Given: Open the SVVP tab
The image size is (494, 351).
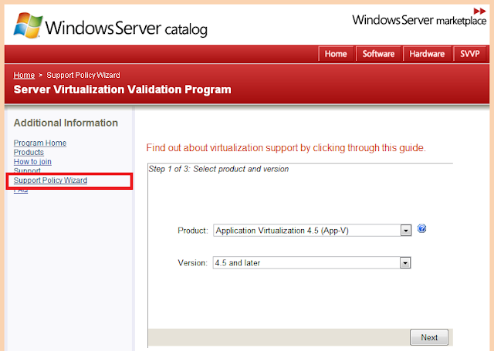Looking at the screenshot, I should pos(470,54).
